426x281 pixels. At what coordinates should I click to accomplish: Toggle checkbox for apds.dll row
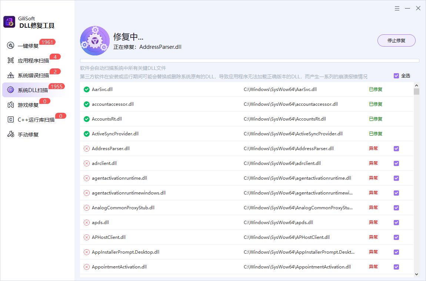point(396,223)
